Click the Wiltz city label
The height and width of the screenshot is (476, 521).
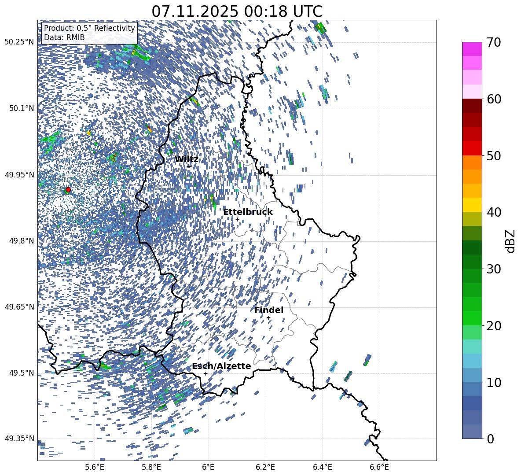pyautogui.click(x=187, y=159)
